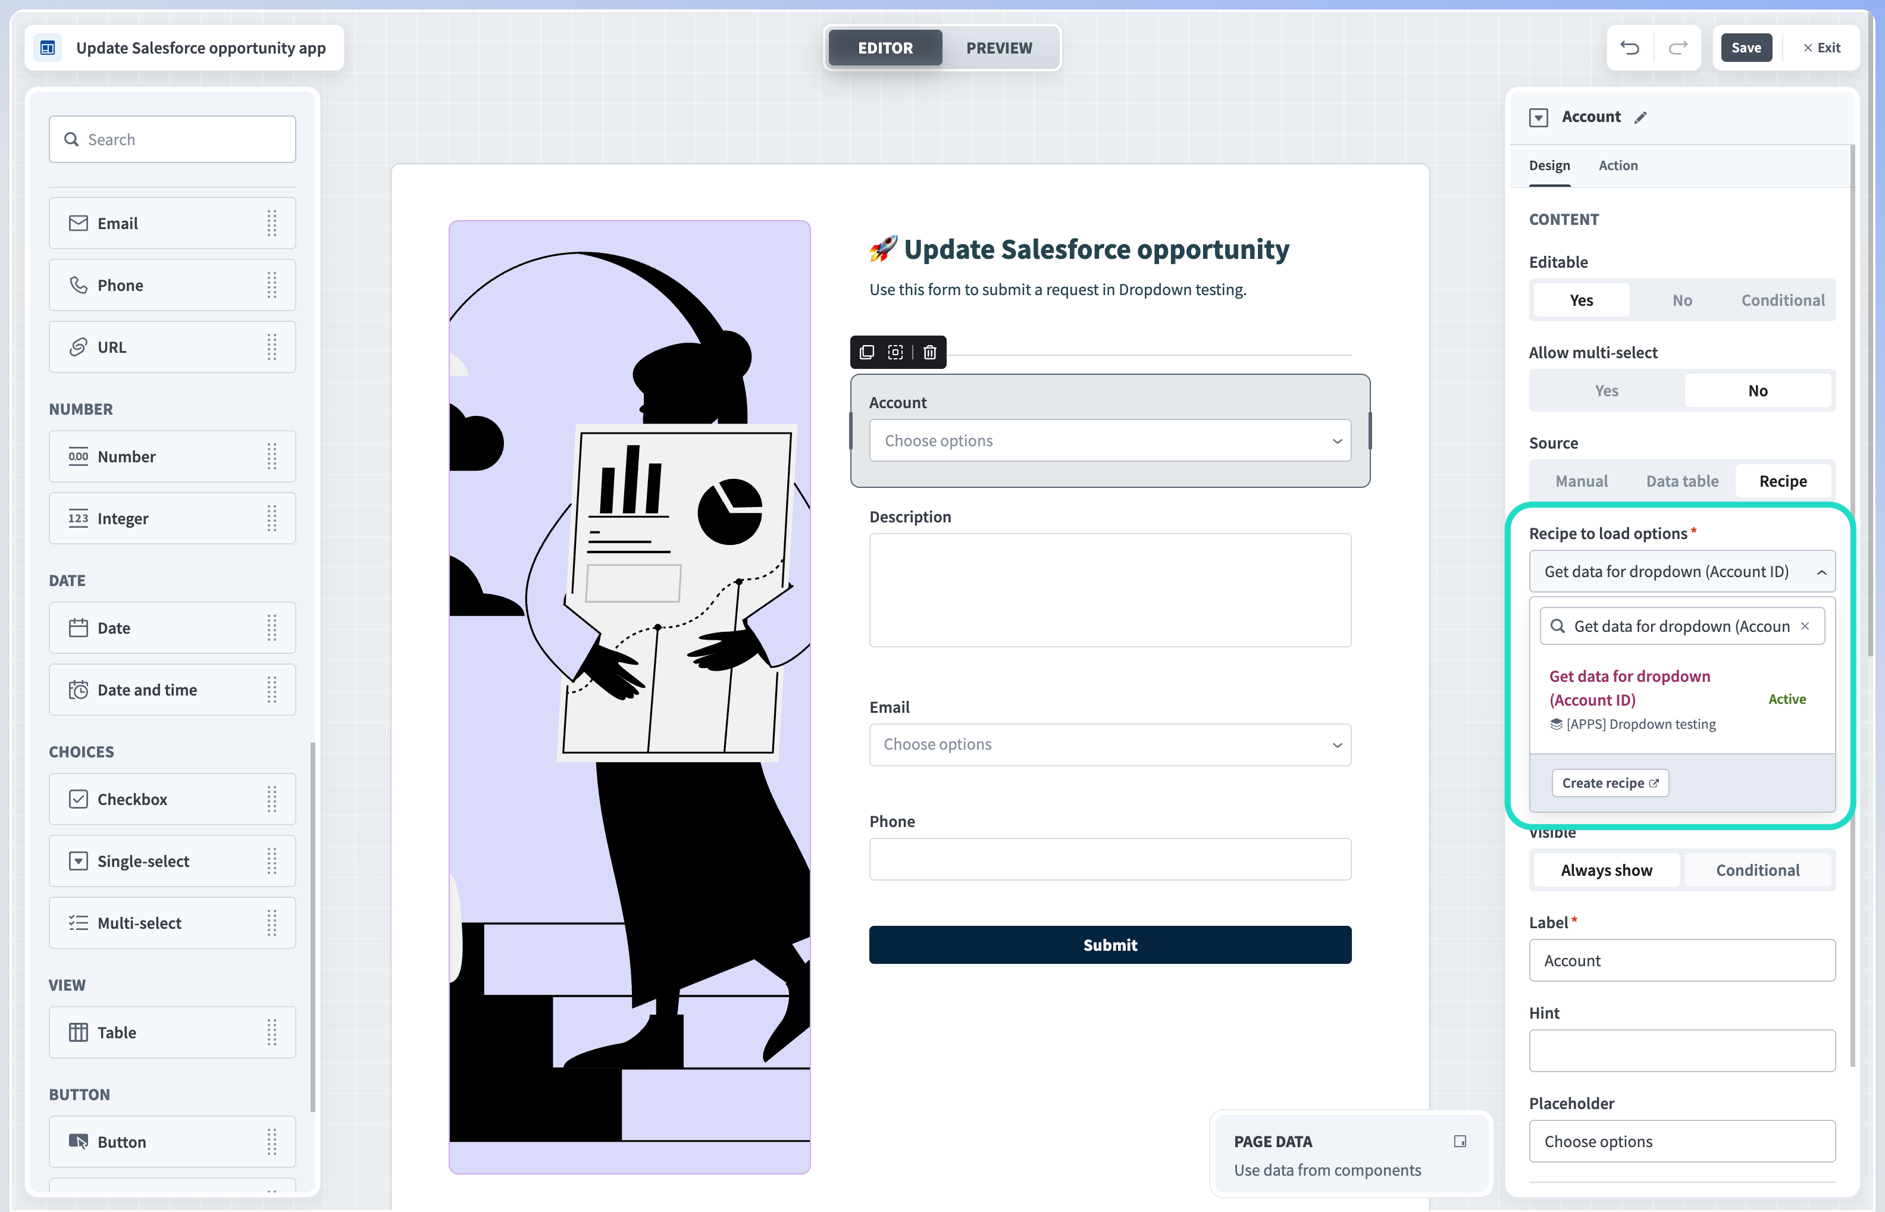Set Editable to Conditional
The height and width of the screenshot is (1212, 1885).
pos(1783,300)
